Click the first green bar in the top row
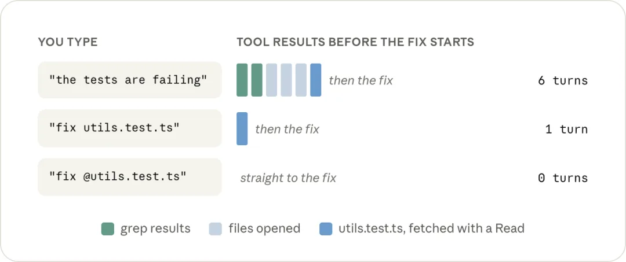 242,80
